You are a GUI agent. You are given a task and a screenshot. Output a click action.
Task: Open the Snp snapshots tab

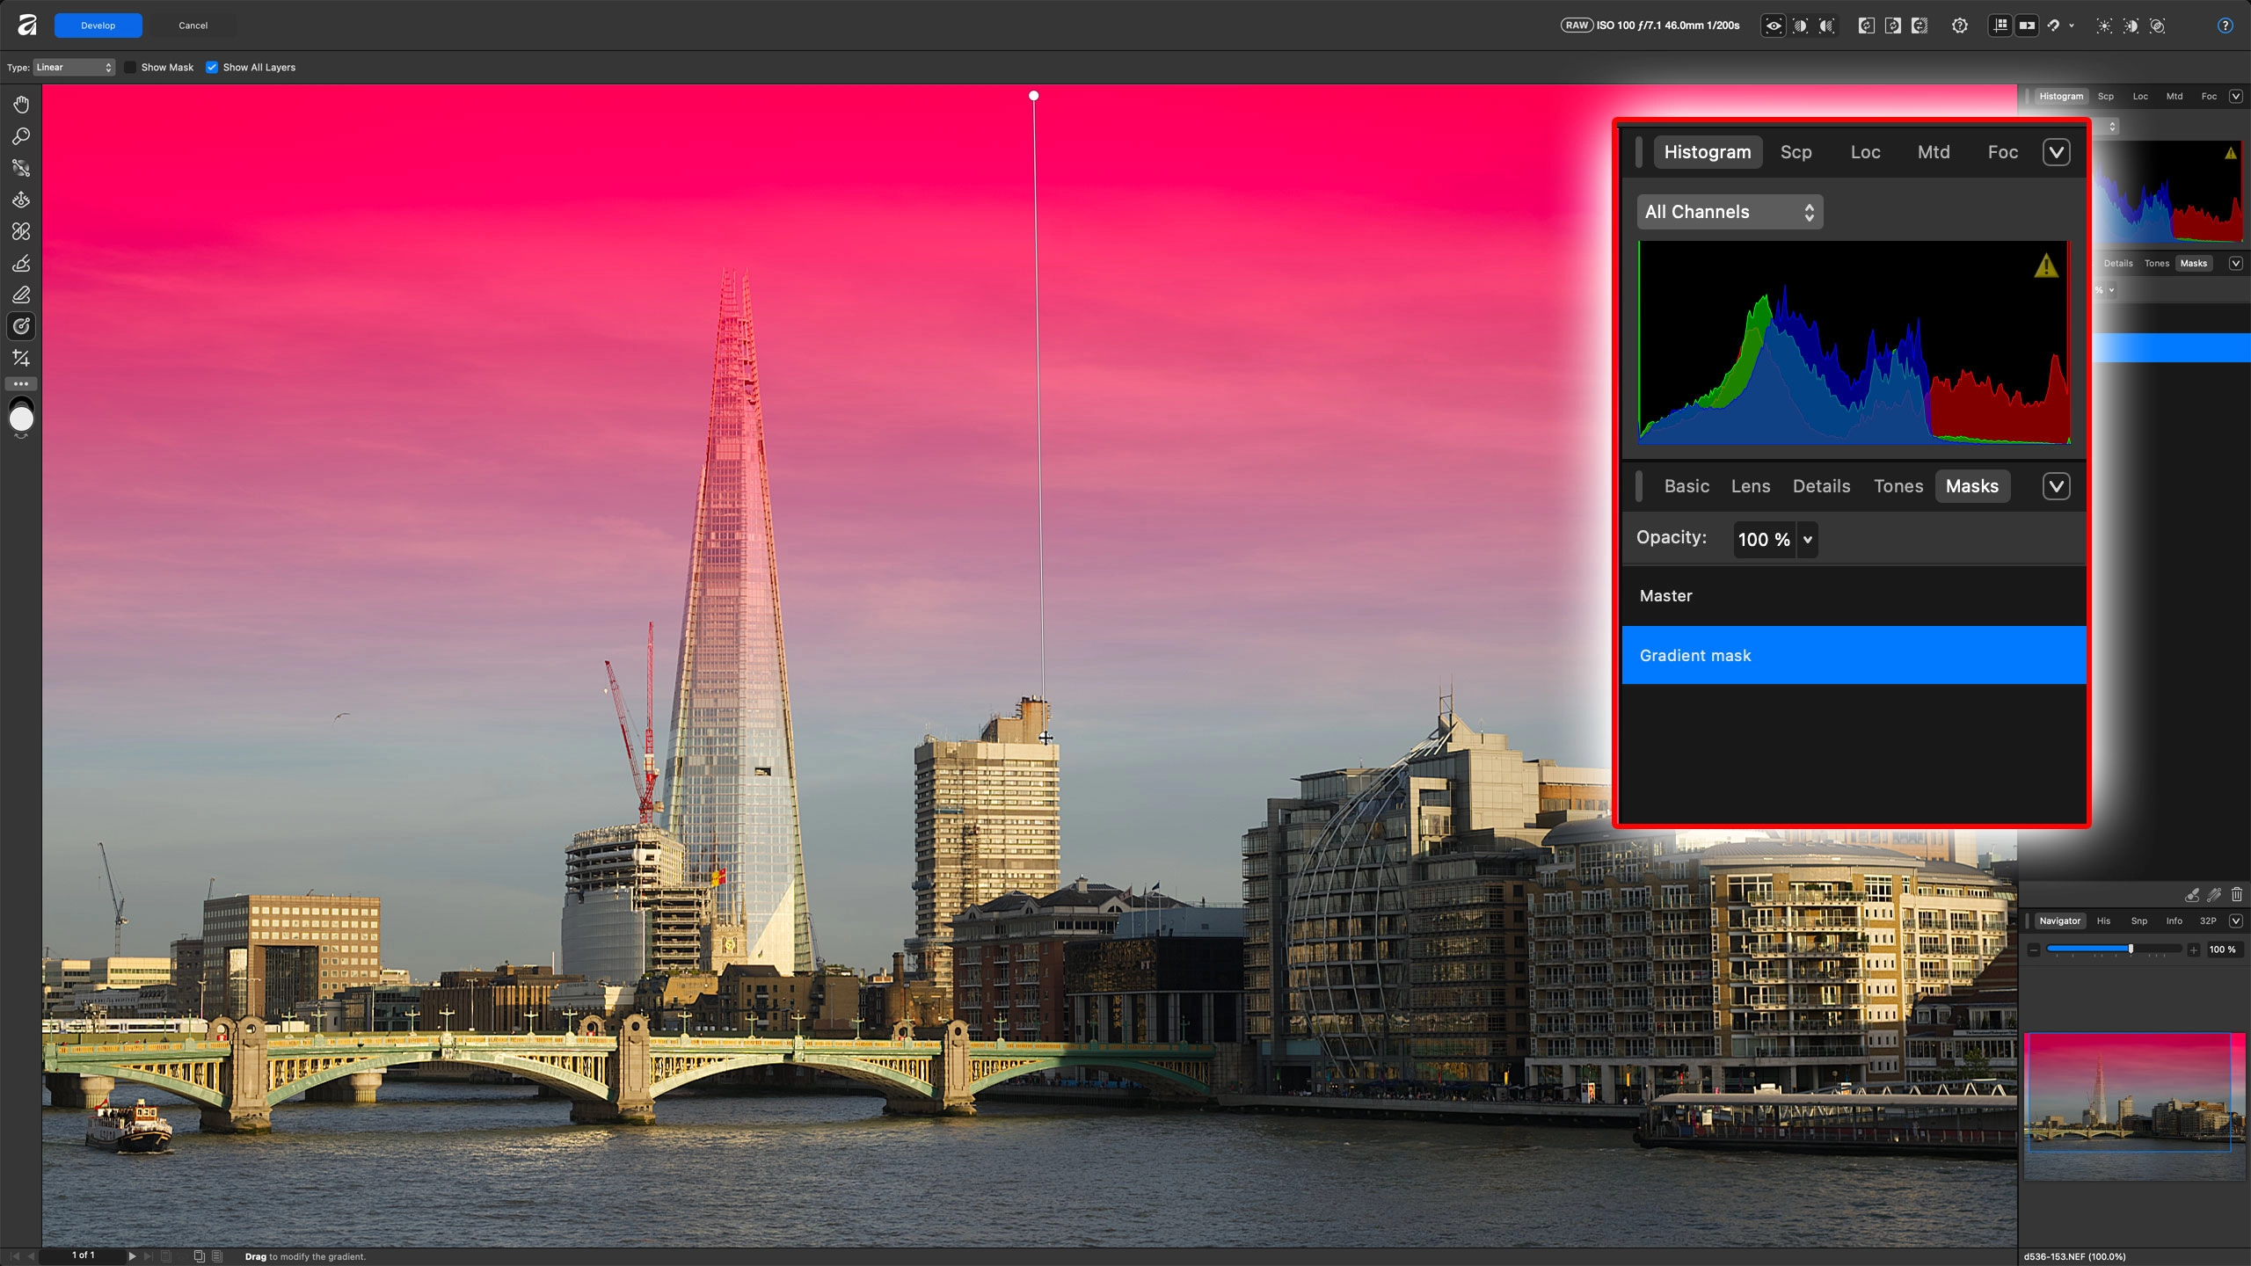point(2138,920)
